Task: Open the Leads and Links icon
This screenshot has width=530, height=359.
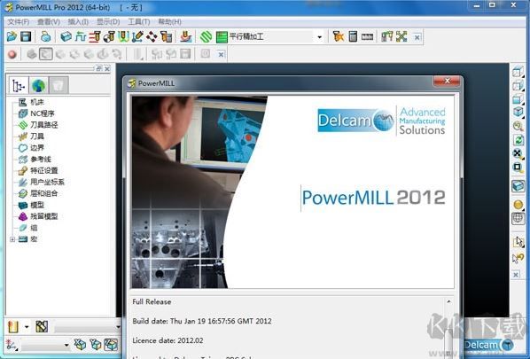Action: (123, 36)
